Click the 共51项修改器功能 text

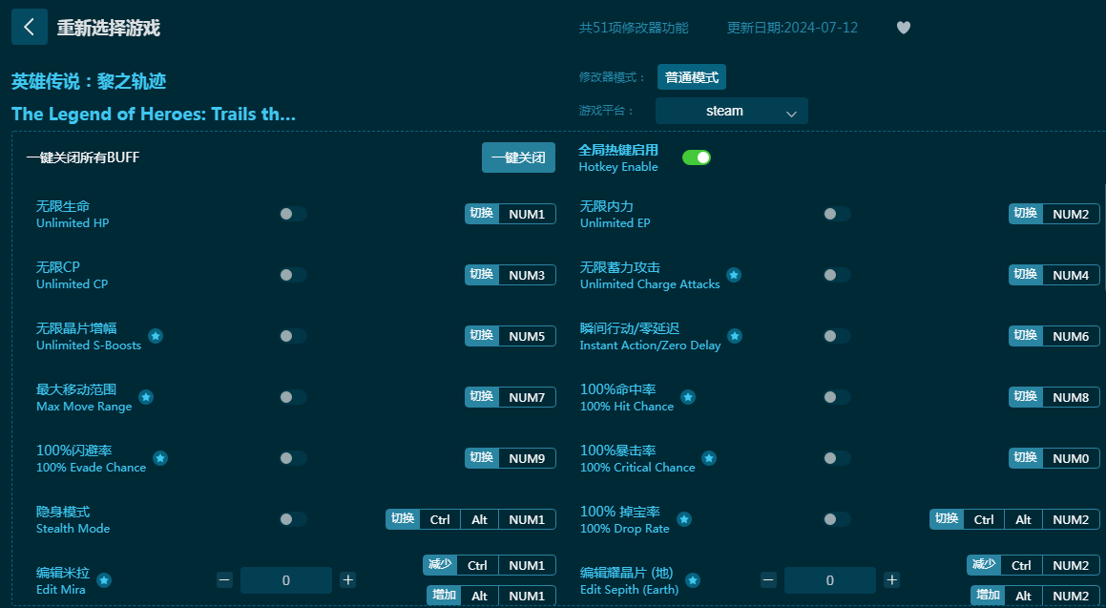click(x=634, y=28)
